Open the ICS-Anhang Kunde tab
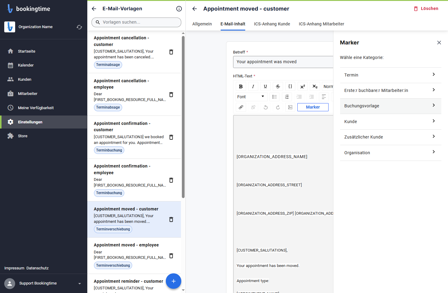 pyautogui.click(x=272, y=24)
